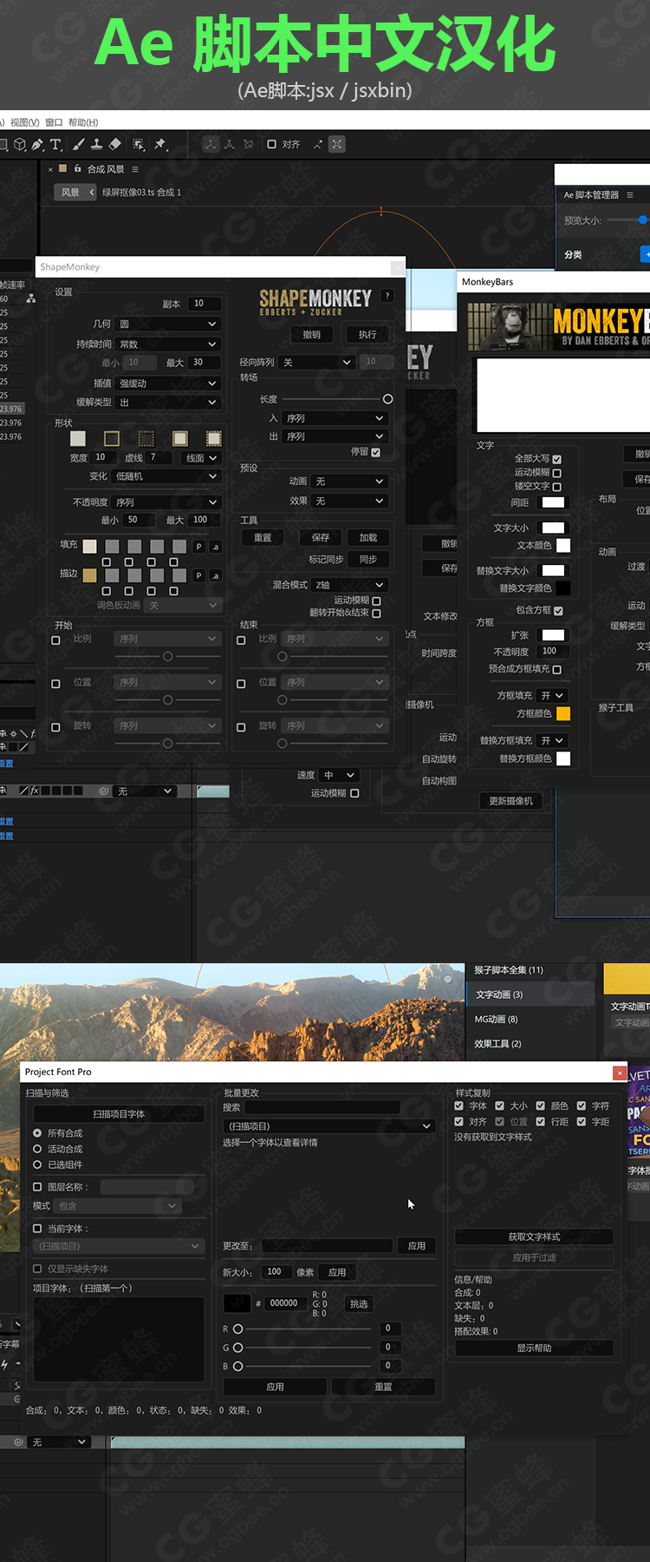Select the 活动合成 radio option
Screen dimensions: 650x1562
[37, 1149]
